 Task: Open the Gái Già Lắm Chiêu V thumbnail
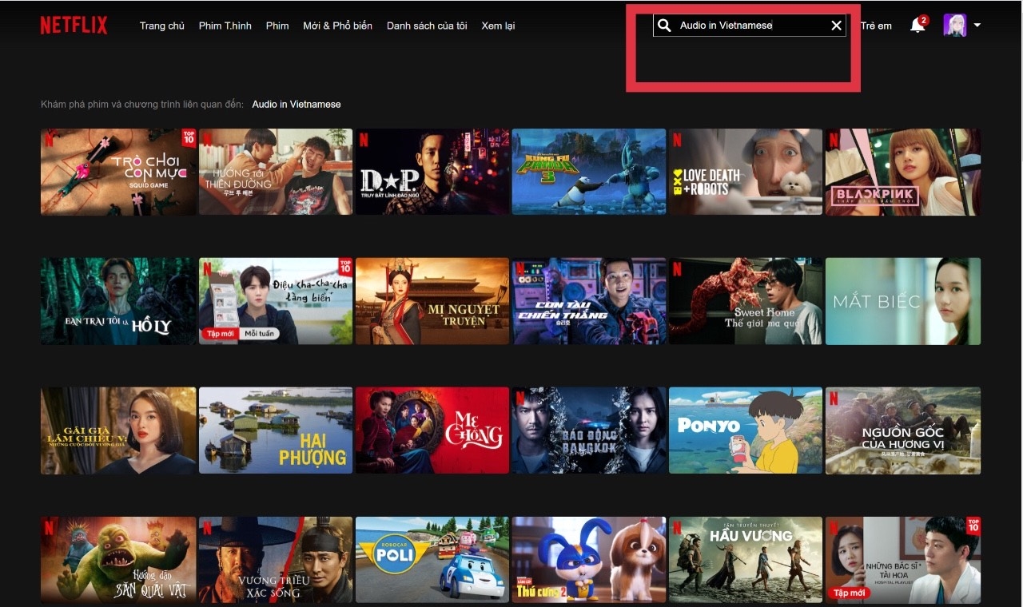(118, 430)
